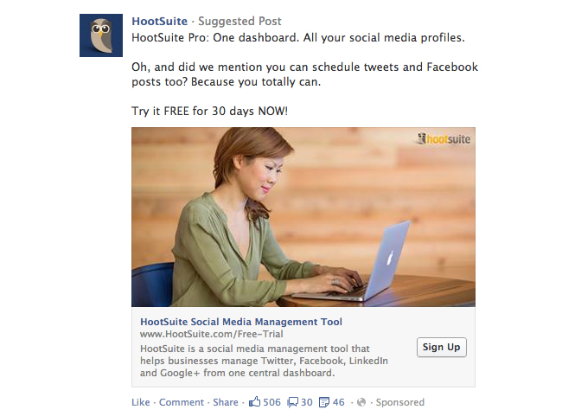Viewport: 562px width, 416px height.
Task: Open HootSuite Social Media Management Tool title
Action: (241, 322)
